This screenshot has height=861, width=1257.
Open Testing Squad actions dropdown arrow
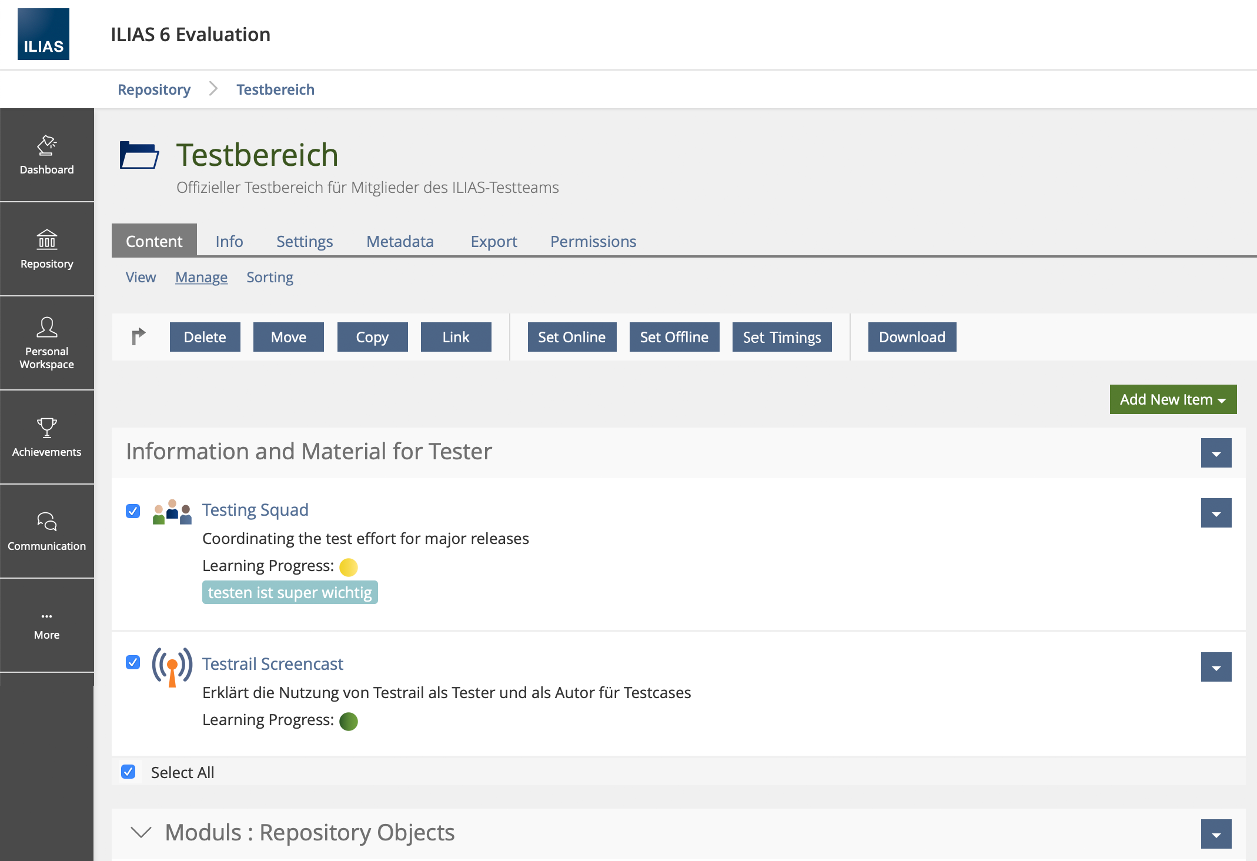[1216, 513]
